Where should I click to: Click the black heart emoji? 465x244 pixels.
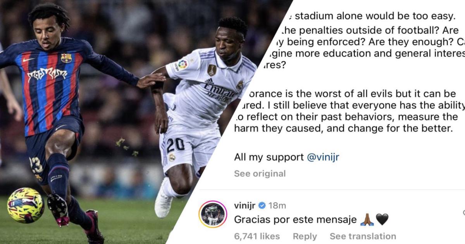[382, 220]
